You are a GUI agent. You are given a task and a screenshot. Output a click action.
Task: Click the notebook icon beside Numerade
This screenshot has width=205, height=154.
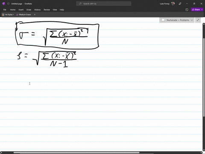(163, 20)
